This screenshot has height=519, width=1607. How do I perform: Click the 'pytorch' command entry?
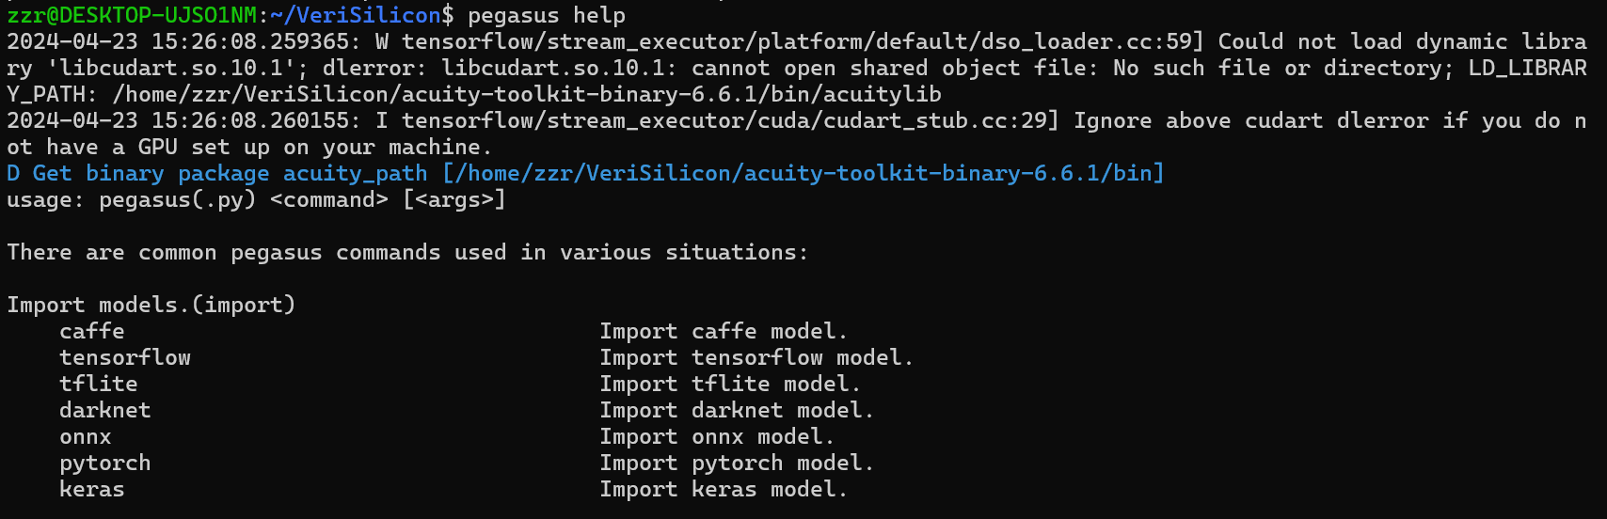(x=105, y=464)
